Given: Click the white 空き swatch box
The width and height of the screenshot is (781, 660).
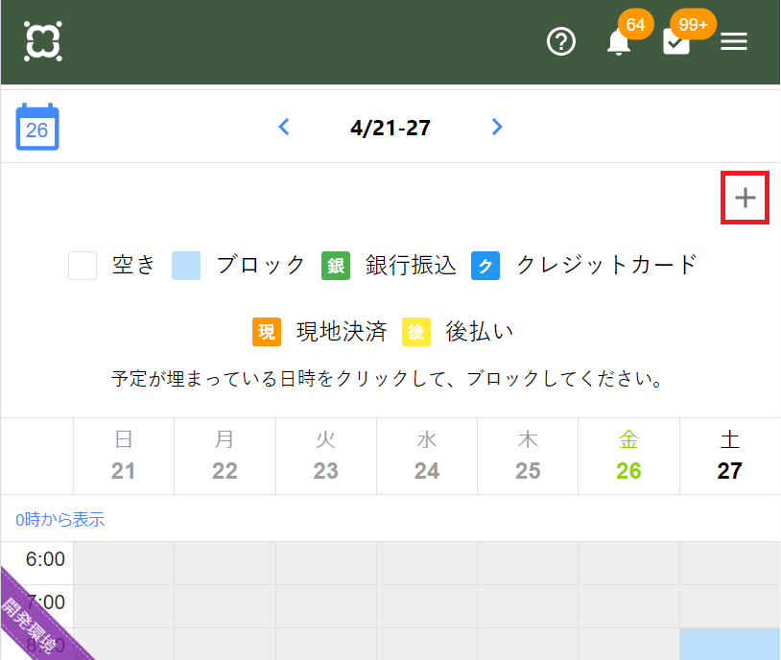Looking at the screenshot, I should pos(83,266).
